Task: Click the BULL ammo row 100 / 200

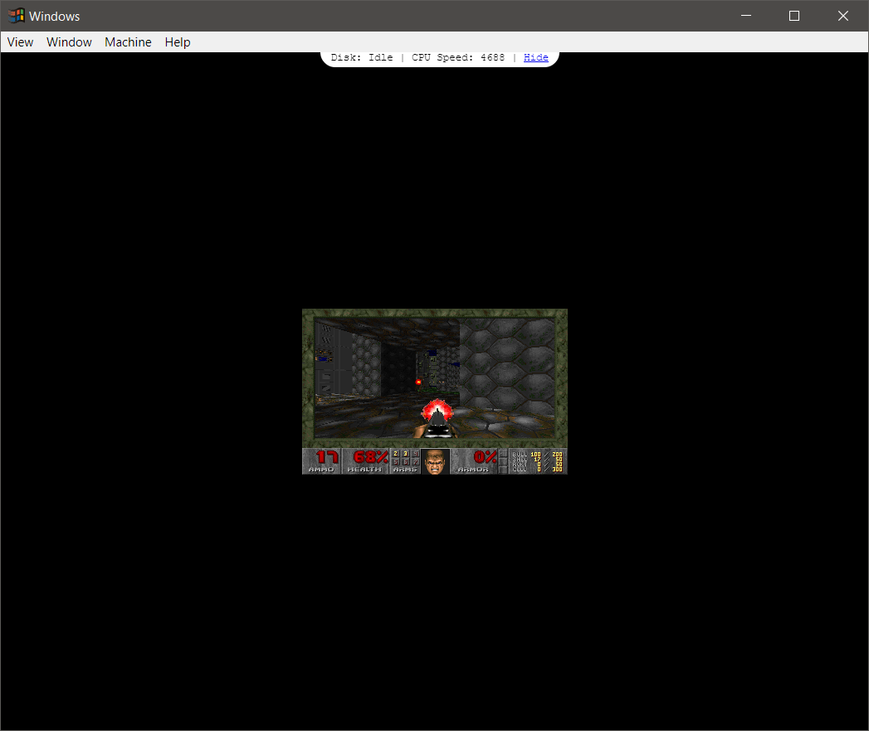Action: pos(538,455)
